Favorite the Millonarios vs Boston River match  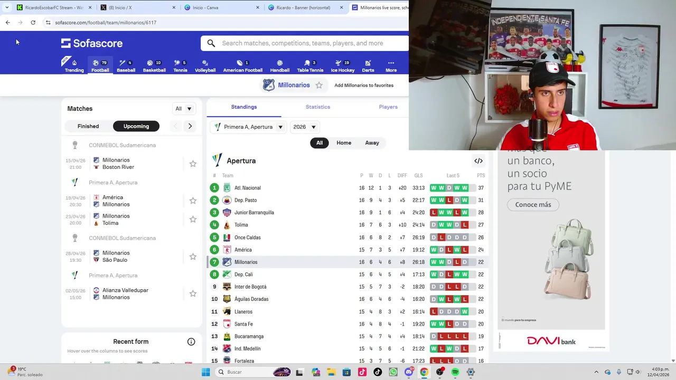pos(193,164)
